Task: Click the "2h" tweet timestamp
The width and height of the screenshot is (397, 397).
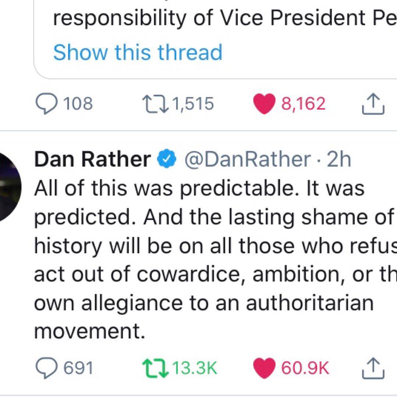Action: point(339,160)
